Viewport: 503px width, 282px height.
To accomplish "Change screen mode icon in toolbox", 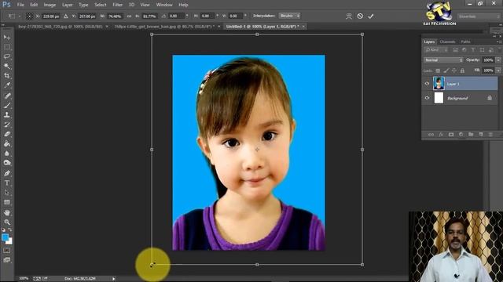I will [7, 260].
